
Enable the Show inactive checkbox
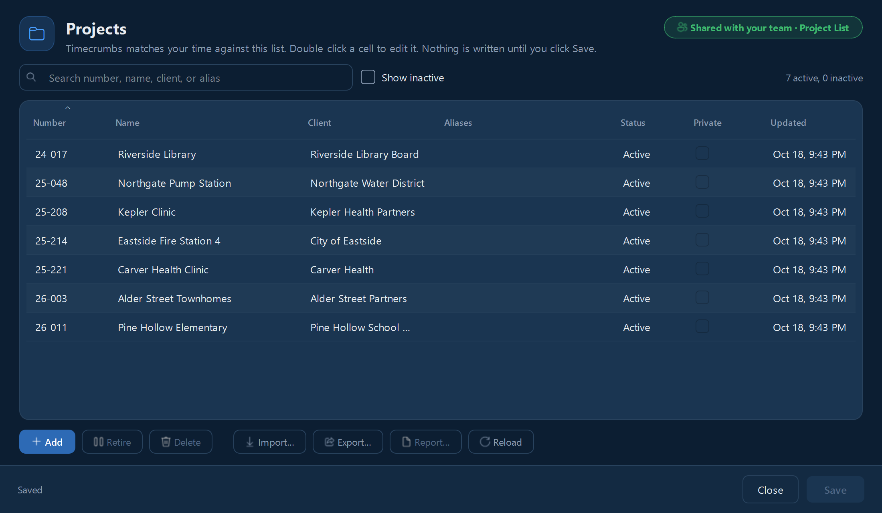tap(368, 77)
